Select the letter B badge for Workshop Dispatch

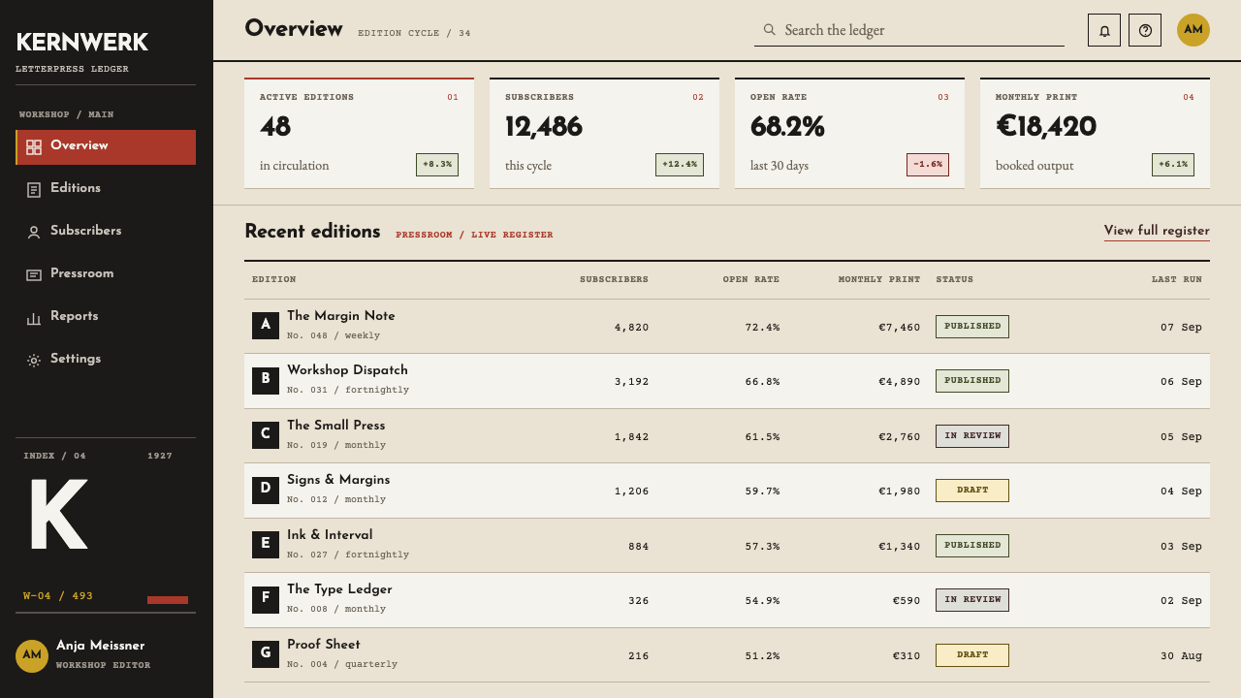(266, 380)
